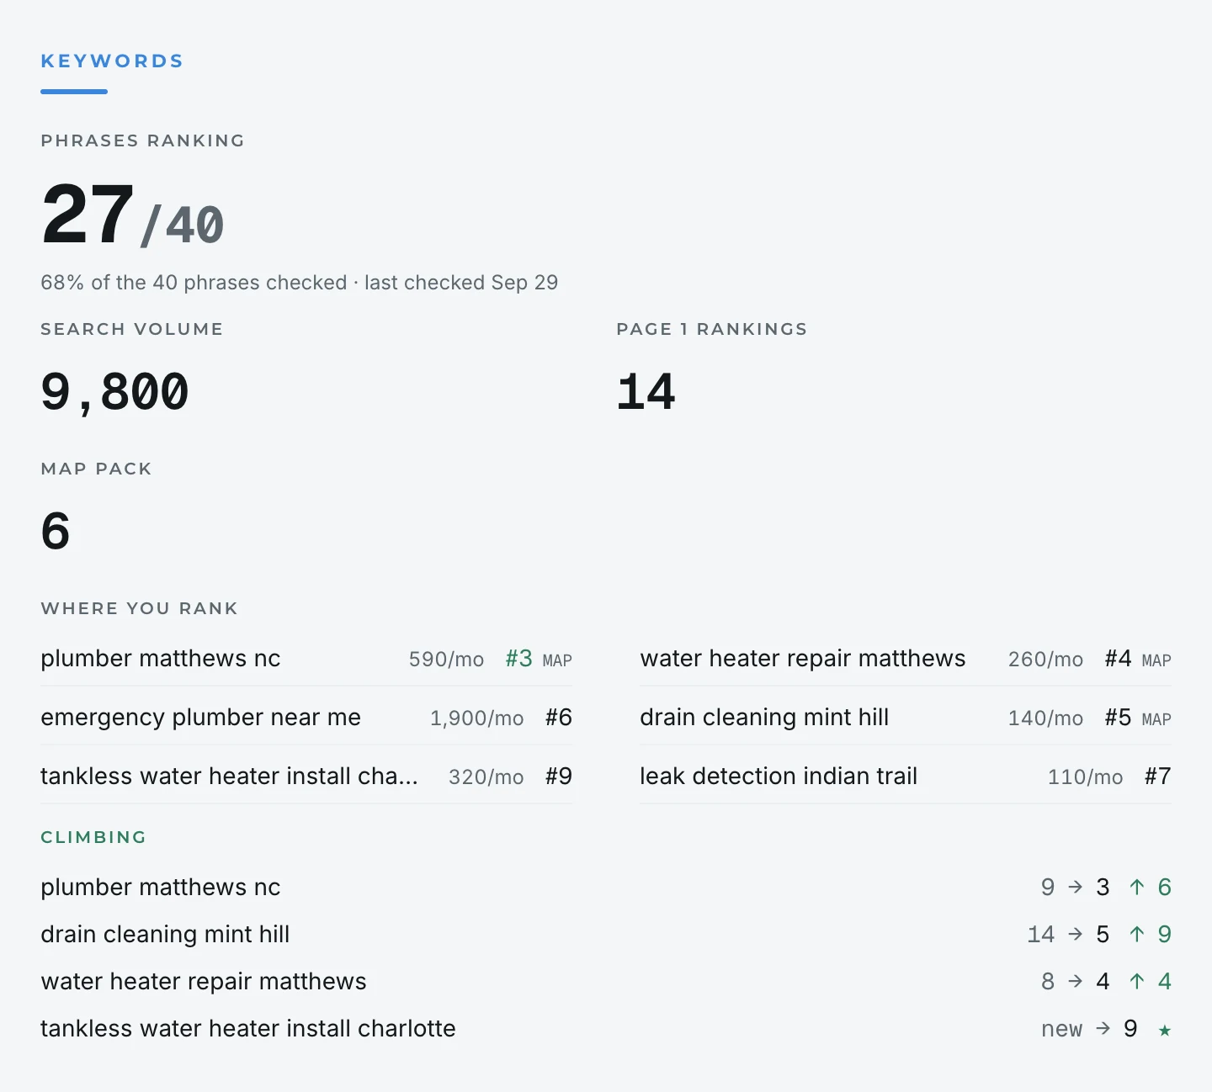Open 'drain cleaning mint hill' in Where You Rank

(906, 718)
